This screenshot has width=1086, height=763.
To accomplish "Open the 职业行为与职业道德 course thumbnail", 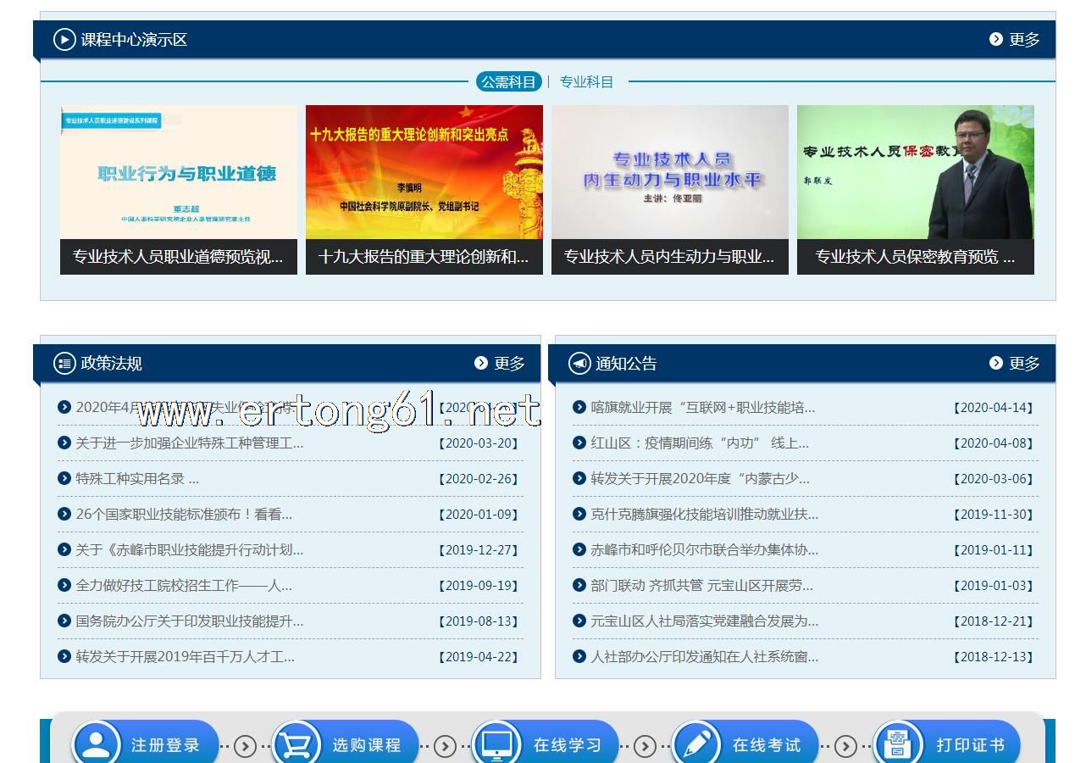I will coord(179,173).
